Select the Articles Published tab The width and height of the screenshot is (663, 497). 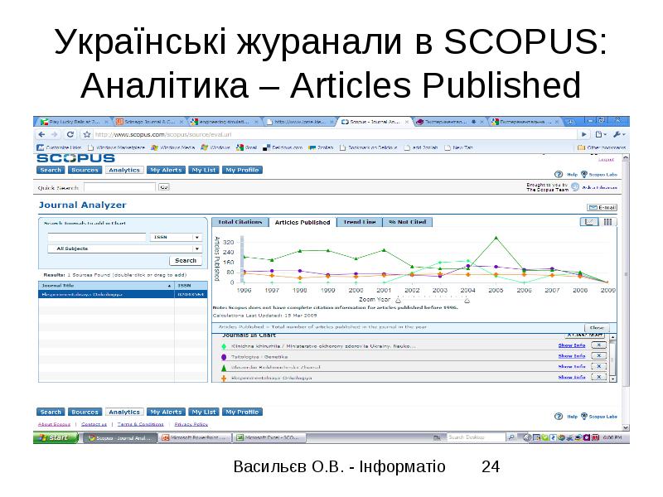302,222
